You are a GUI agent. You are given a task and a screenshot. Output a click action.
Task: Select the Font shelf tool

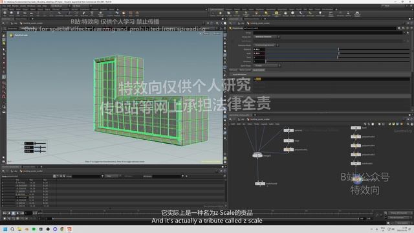92,14
